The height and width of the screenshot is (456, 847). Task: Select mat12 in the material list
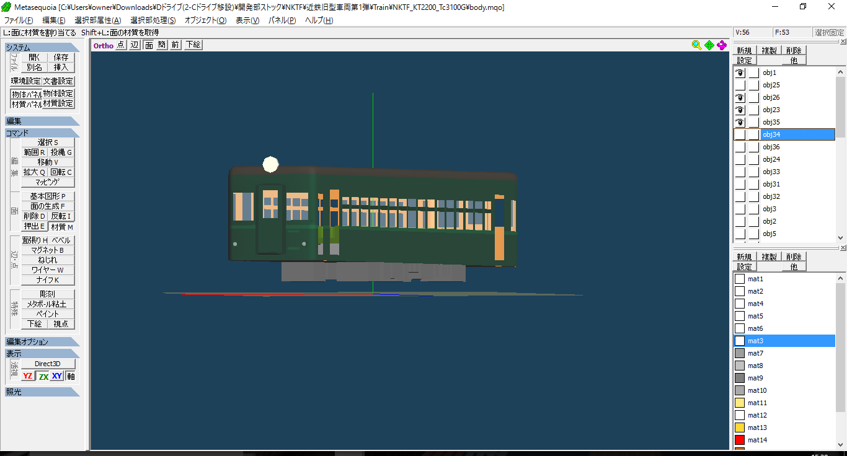click(784, 415)
